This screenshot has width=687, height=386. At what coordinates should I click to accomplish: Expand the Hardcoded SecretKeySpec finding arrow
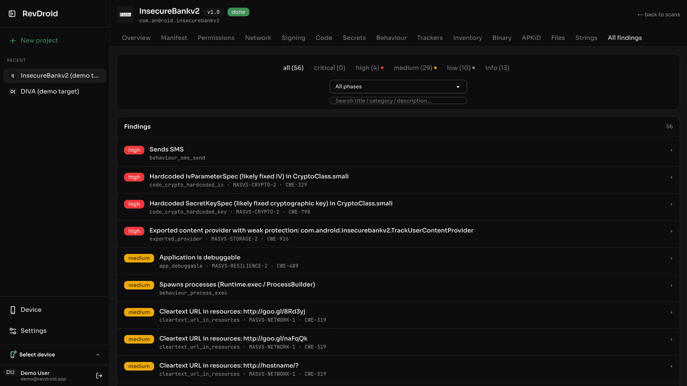(x=671, y=204)
